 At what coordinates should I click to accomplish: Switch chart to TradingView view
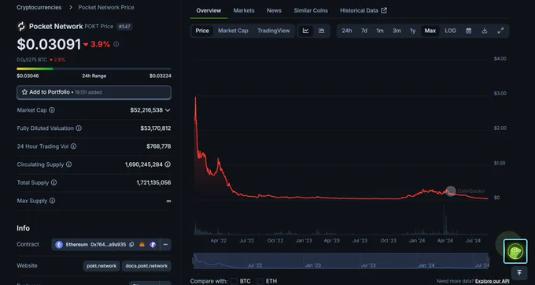coord(273,31)
